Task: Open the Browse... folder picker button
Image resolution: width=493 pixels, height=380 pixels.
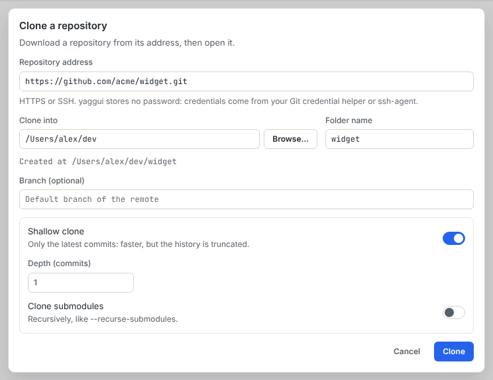Action: [290, 139]
